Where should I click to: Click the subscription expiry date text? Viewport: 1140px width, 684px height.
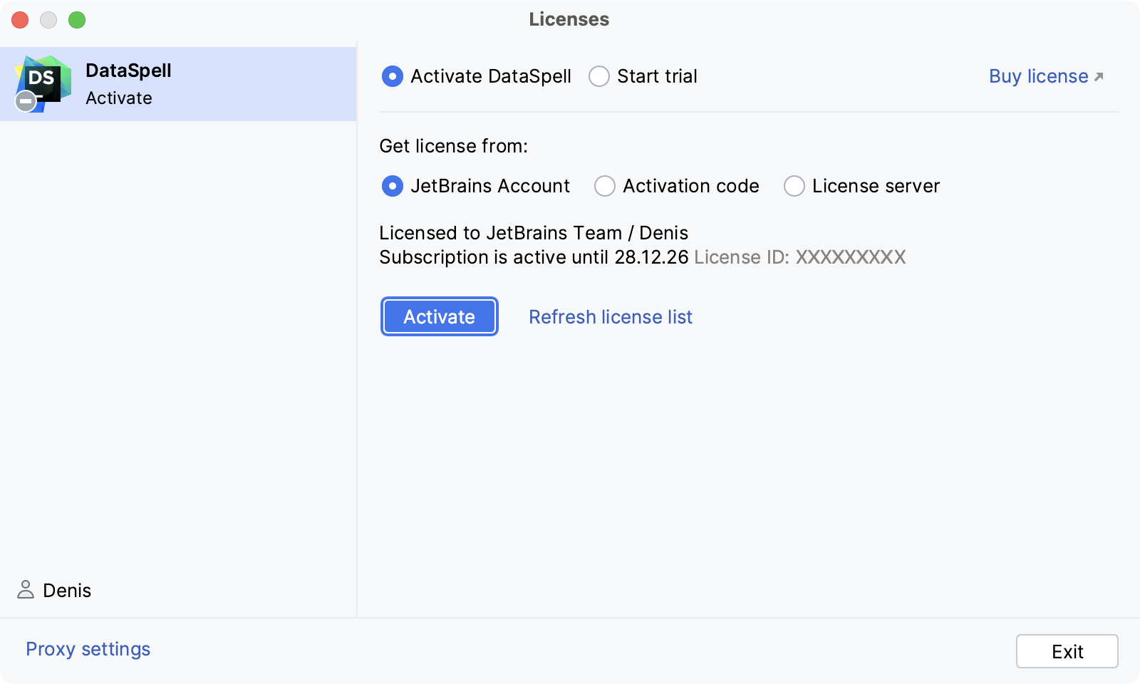coord(653,257)
